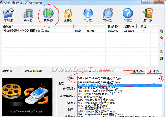This screenshot has width=166, height=117.
Task: Click the 更改(G) change folder button
Action: [138, 71]
